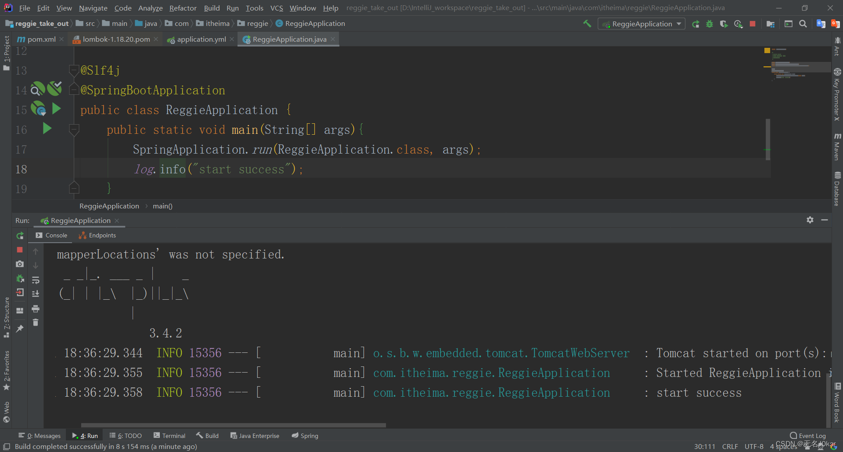
Task: Collapse fold marker at line 19 closing brace
Action: pyautogui.click(x=74, y=188)
